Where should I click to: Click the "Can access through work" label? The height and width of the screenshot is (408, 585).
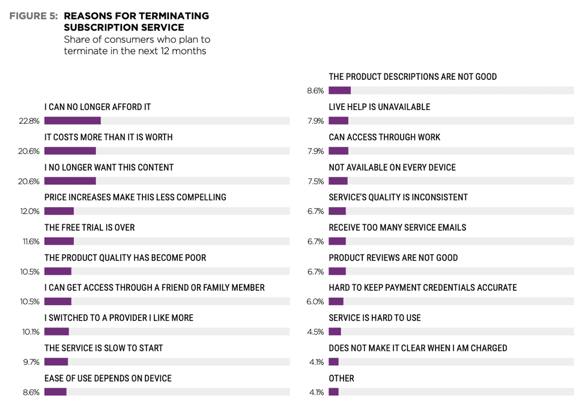(x=384, y=137)
